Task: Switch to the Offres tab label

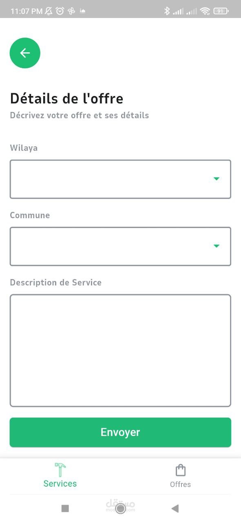Action: click(x=180, y=484)
